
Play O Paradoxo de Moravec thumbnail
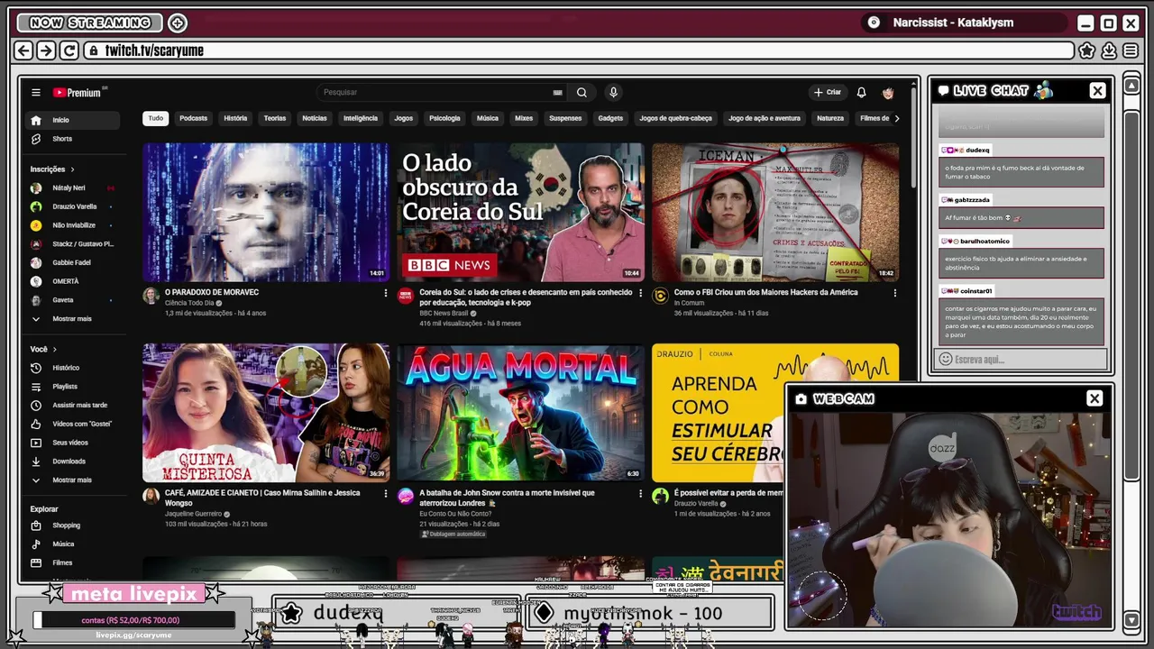(266, 212)
